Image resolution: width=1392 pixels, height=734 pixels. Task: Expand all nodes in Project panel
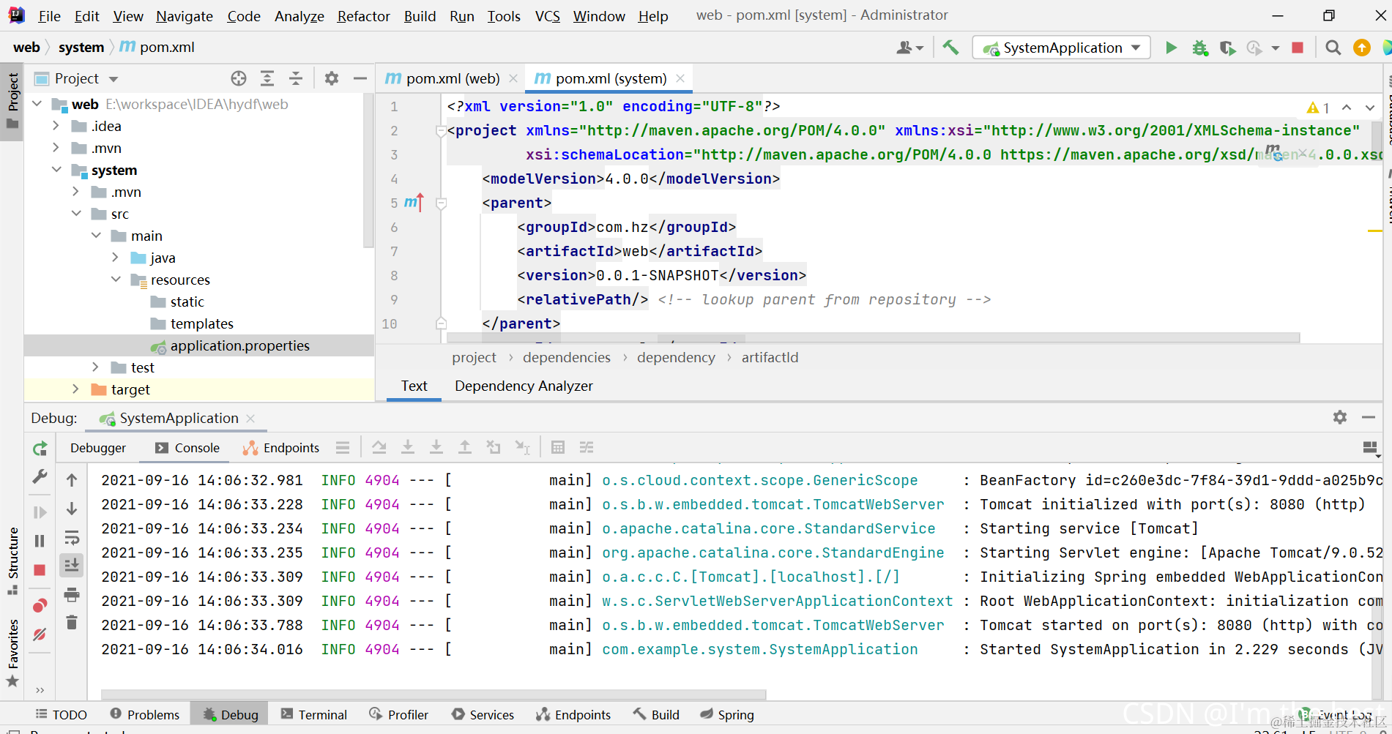[x=267, y=78]
